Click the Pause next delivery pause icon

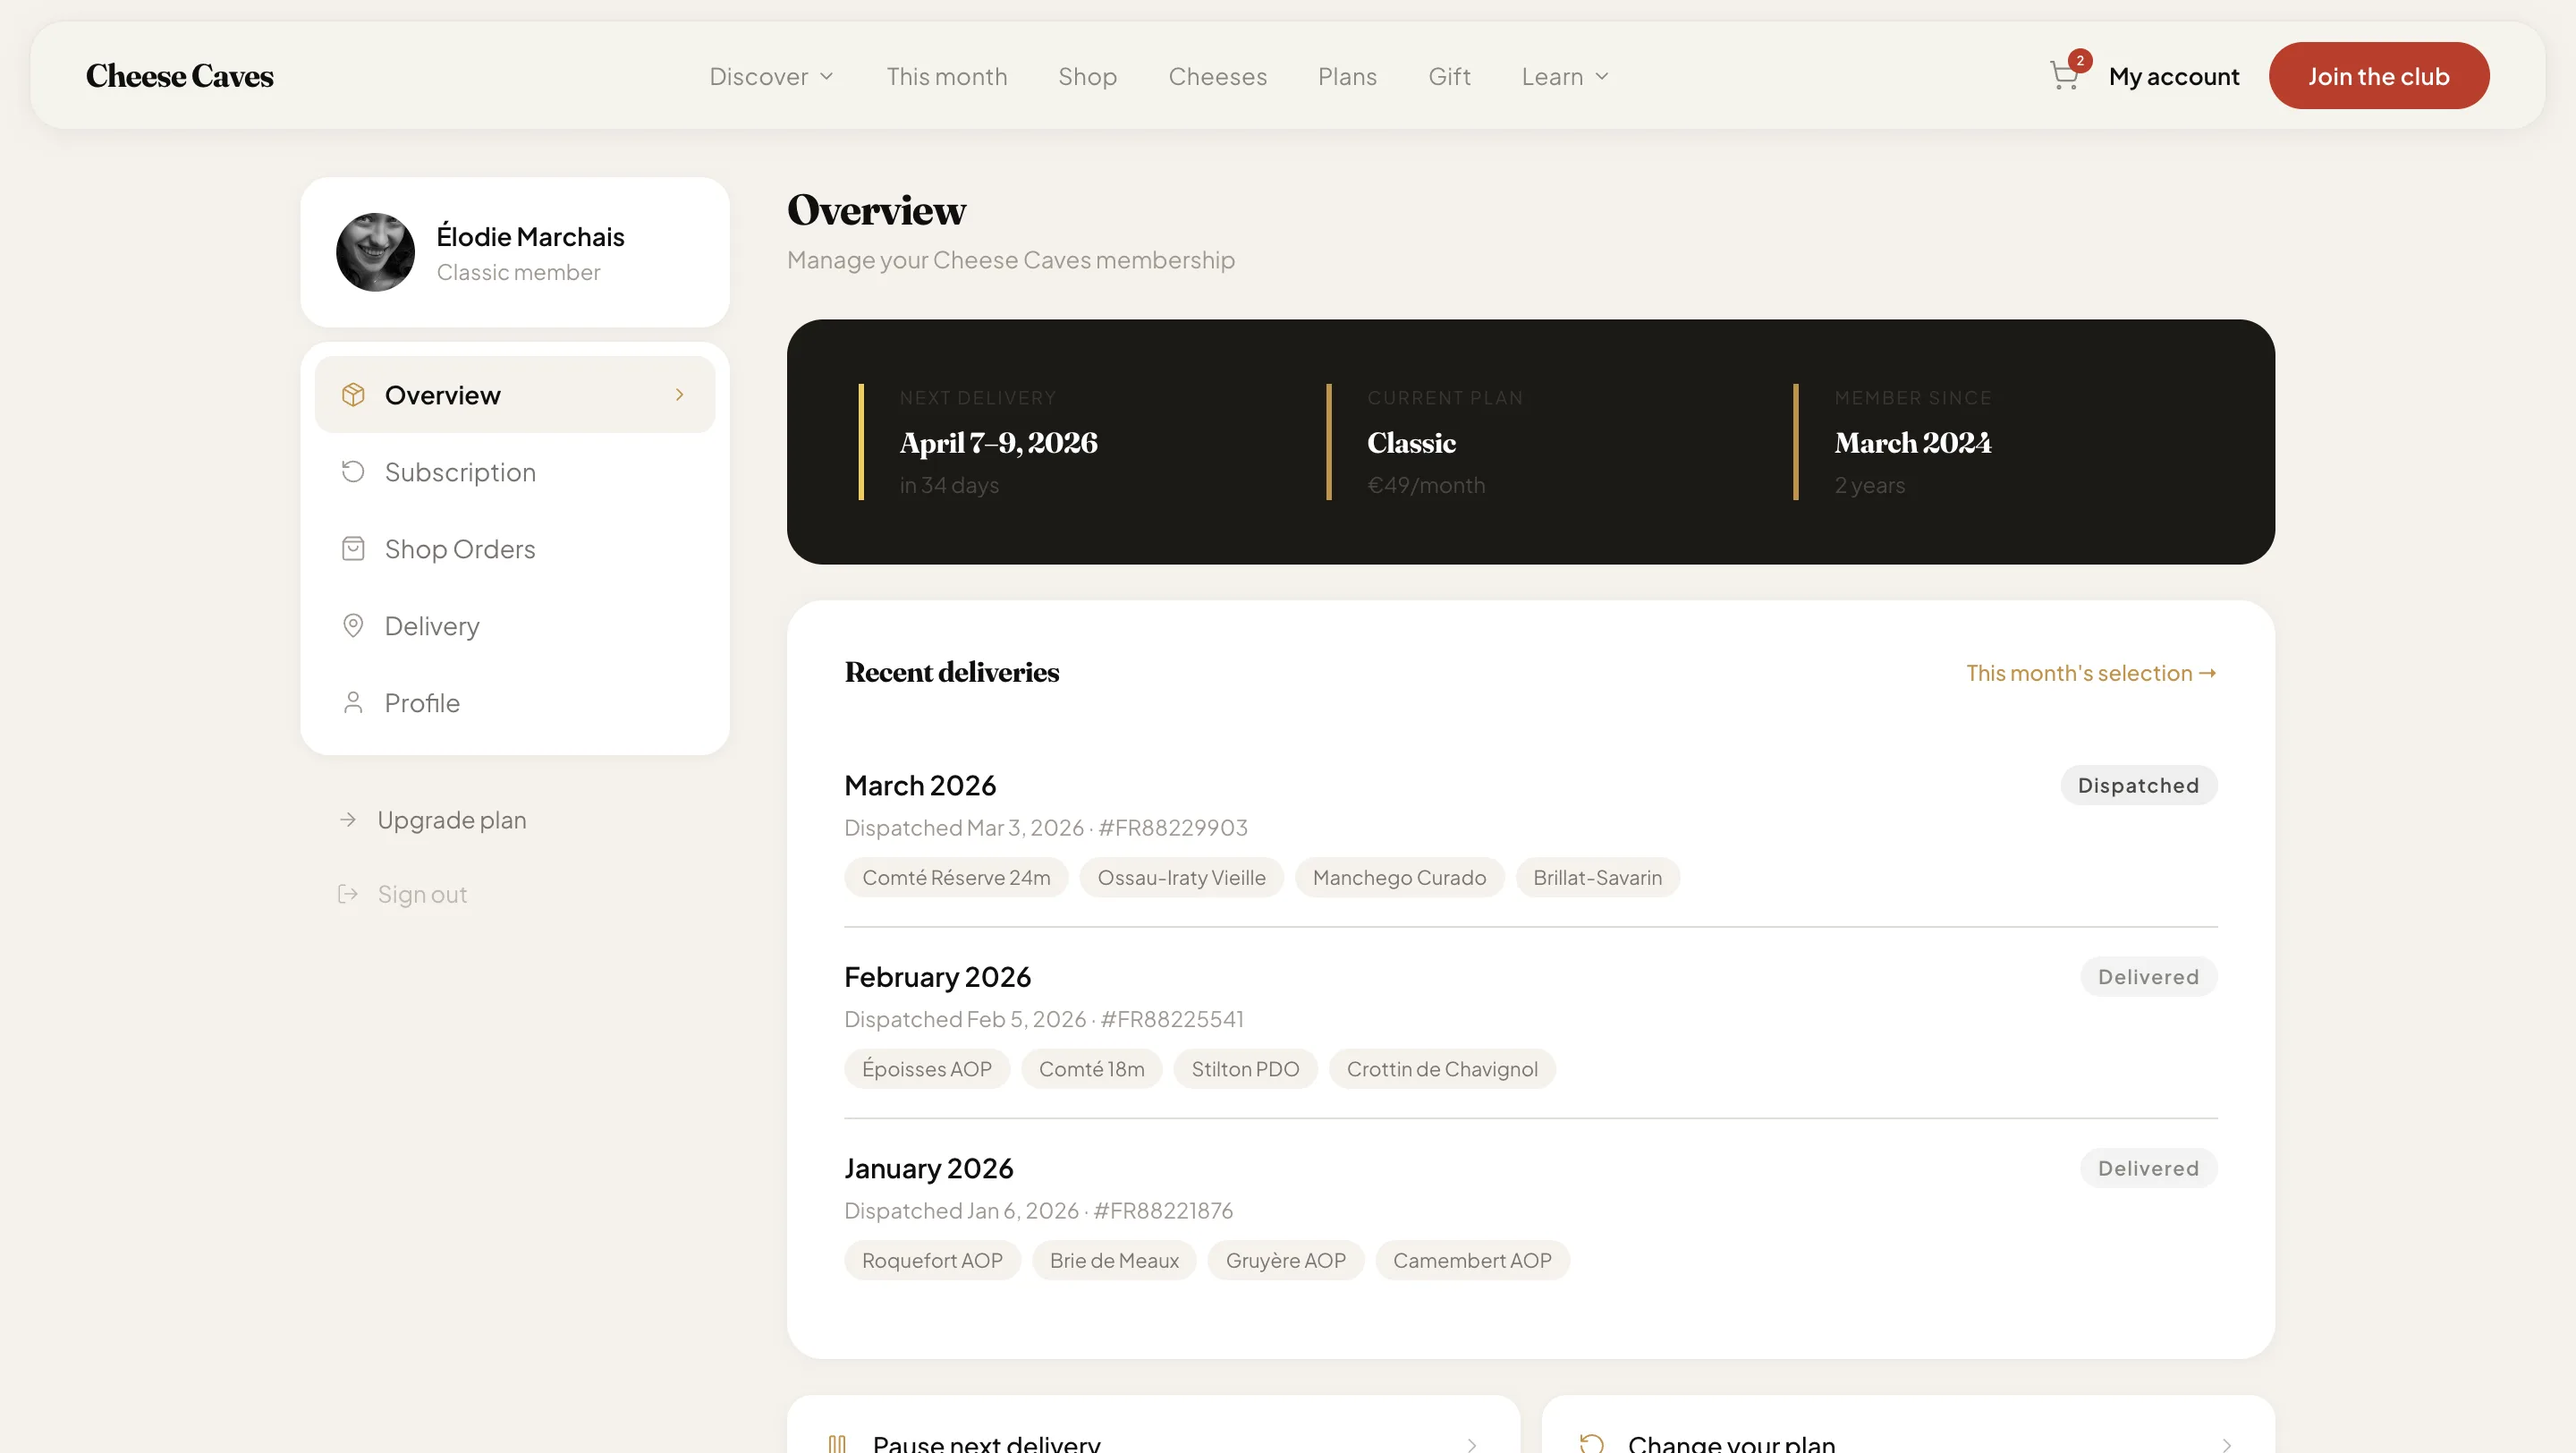pos(838,1442)
